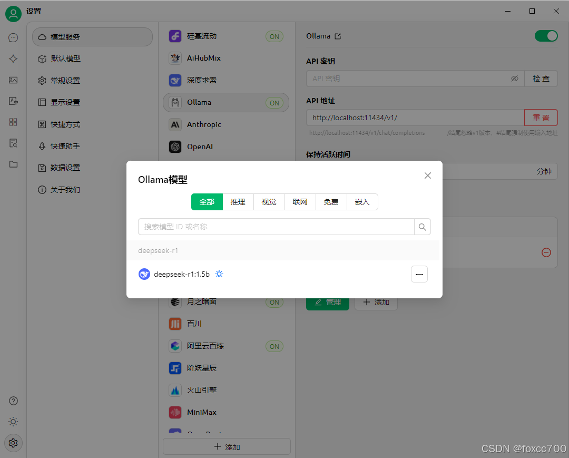Select the 免费 filter tab
569x458 pixels.
[x=331, y=202]
